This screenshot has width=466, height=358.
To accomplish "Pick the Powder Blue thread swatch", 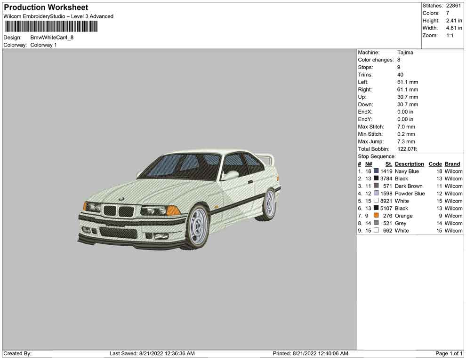I will point(376,194).
